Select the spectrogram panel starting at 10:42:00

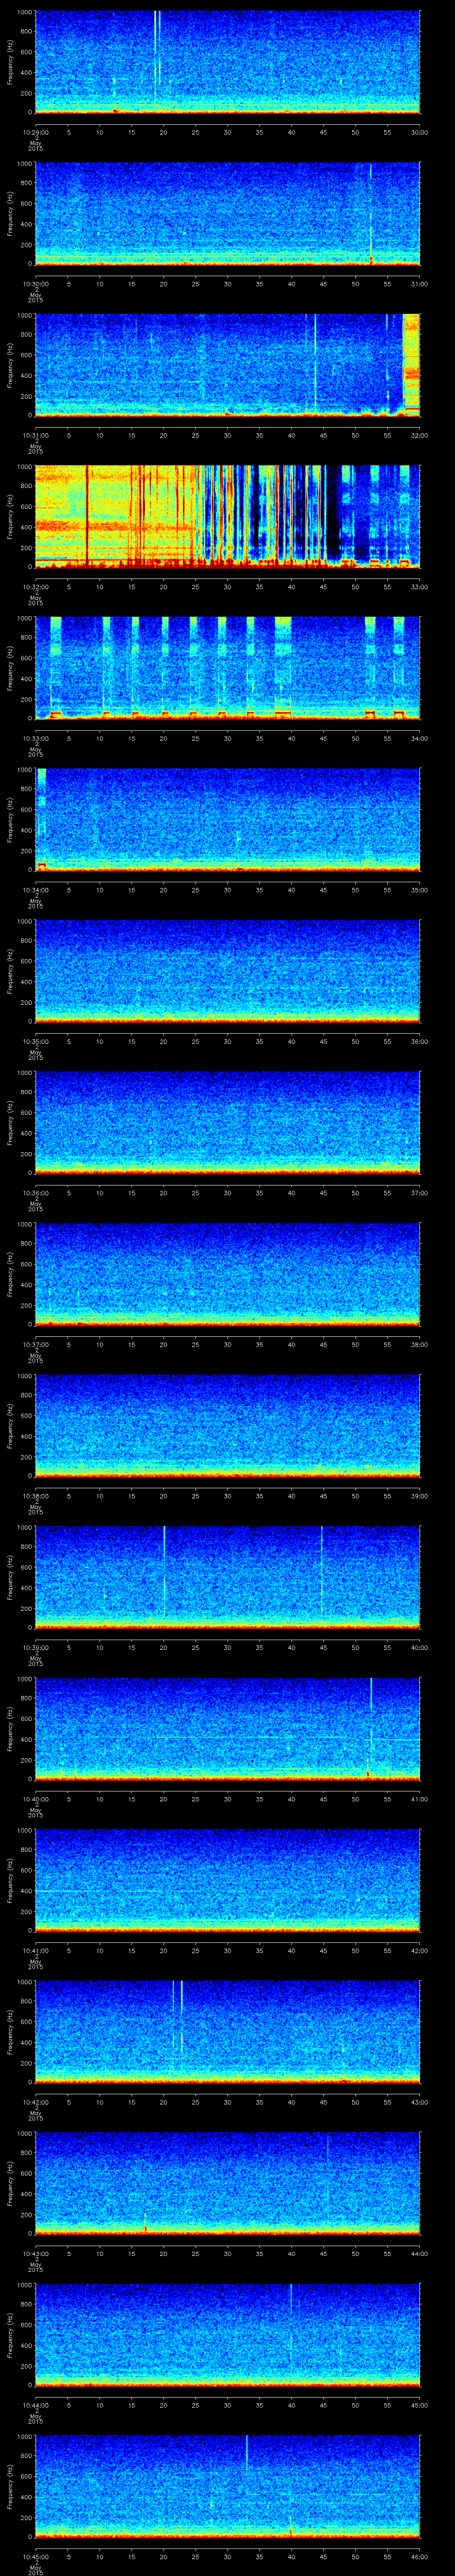point(227,2032)
